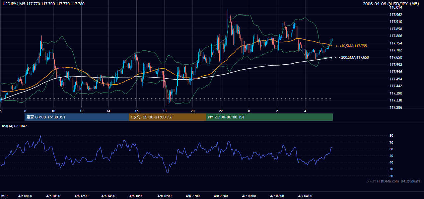Click the 117.390 price axis value

396,93
